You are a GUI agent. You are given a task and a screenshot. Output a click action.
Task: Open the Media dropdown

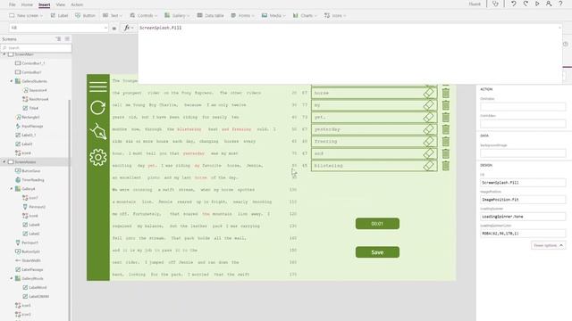[273, 16]
